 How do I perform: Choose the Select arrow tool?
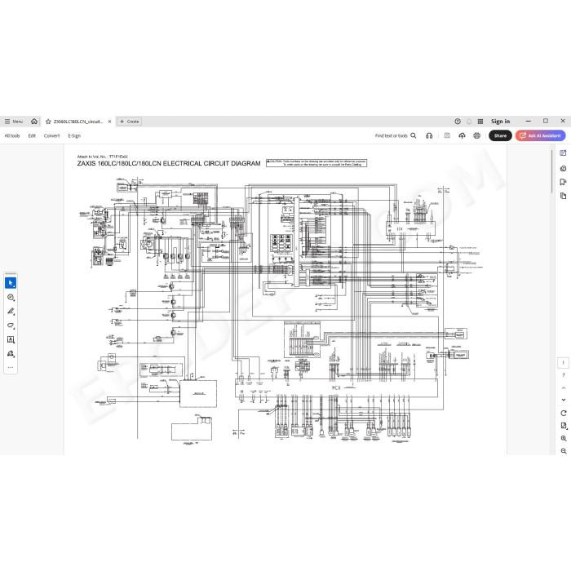(x=11, y=283)
